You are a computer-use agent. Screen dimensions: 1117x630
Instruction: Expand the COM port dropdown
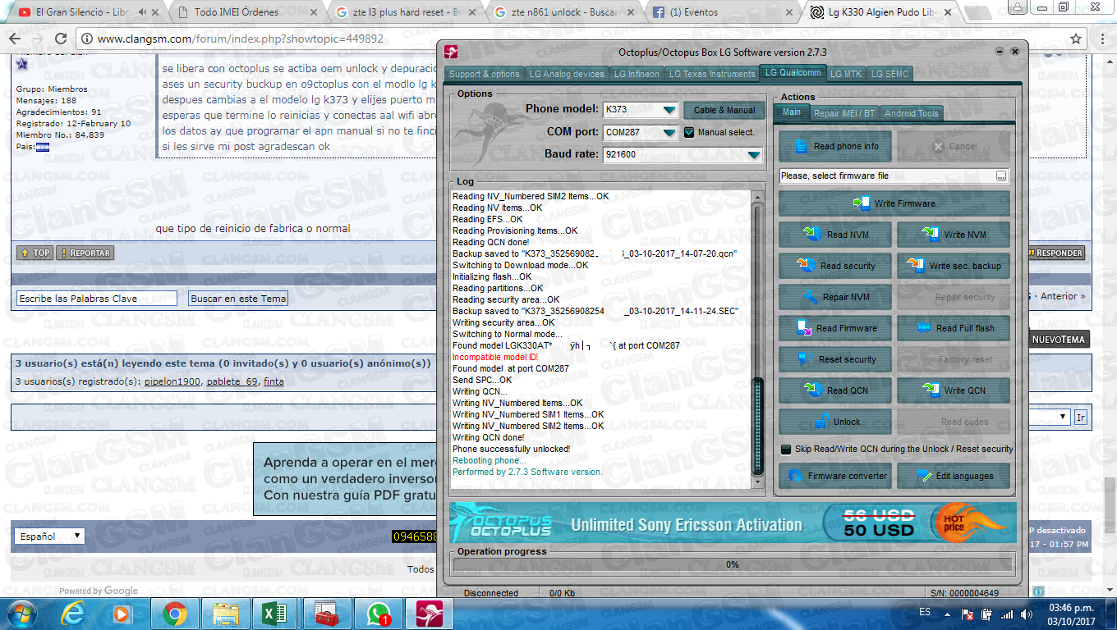point(669,132)
